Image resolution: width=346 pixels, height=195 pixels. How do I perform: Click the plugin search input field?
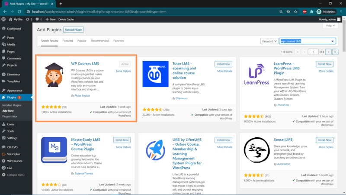click(305, 41)
